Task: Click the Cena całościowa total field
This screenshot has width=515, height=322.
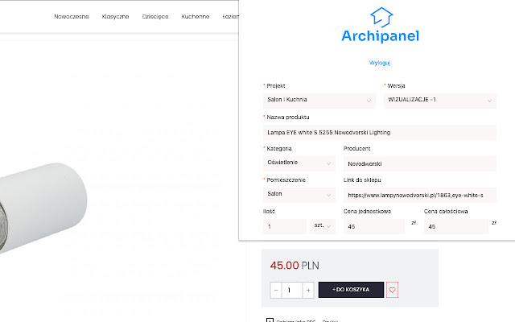Action: pos(456,226)
